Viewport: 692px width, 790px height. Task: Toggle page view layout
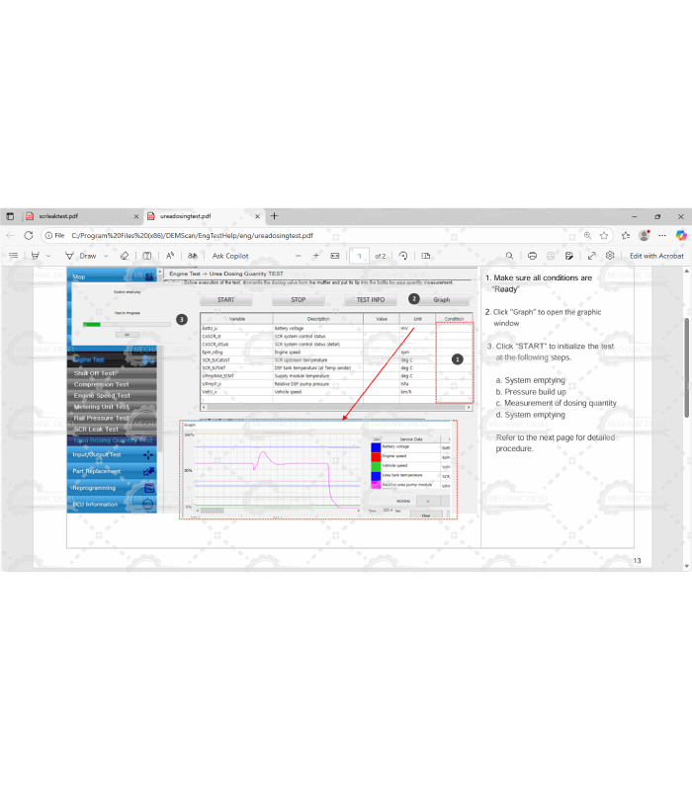click(426, 256)
